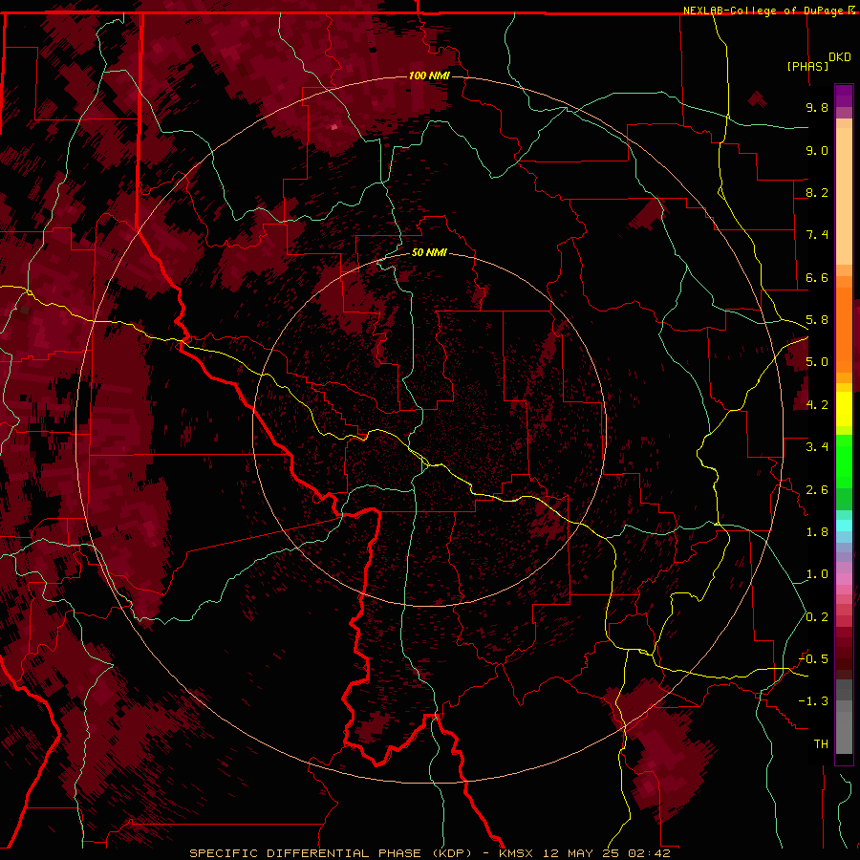Click the -0.5 scale value
The height and width of the screenshot is (860, 860).
[813, 659]
